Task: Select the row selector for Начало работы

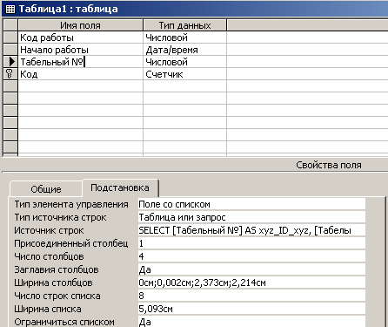Action: point(10,50)
